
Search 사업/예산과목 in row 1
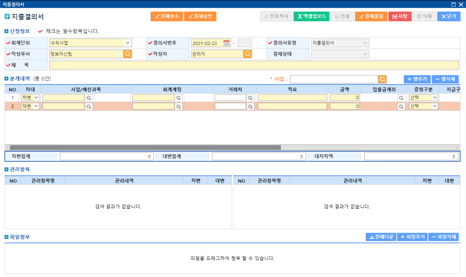(x=89, y=98)
